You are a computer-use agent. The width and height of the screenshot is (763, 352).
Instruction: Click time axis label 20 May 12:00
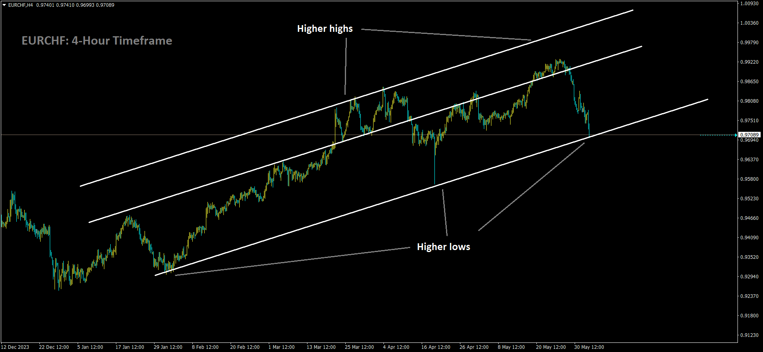point(551,347)
